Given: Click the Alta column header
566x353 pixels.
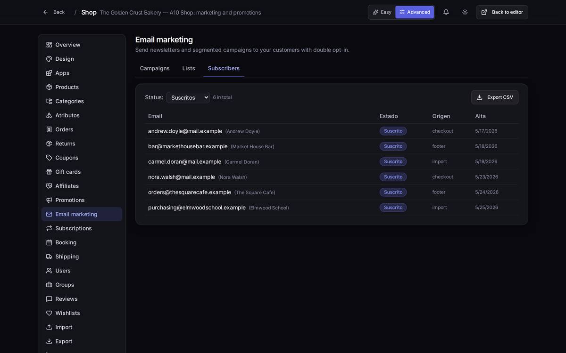Looking at the screenshot, I should click(480, 116).
